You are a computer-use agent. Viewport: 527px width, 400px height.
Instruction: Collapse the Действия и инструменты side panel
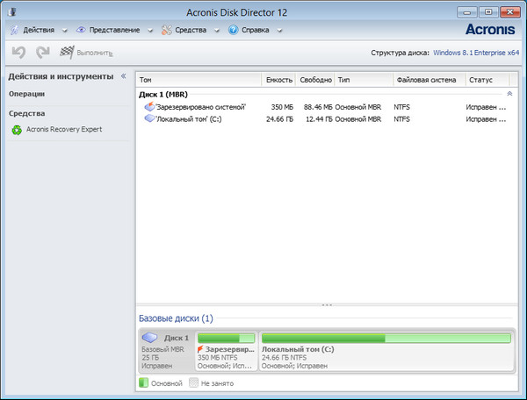pos(124,76)
